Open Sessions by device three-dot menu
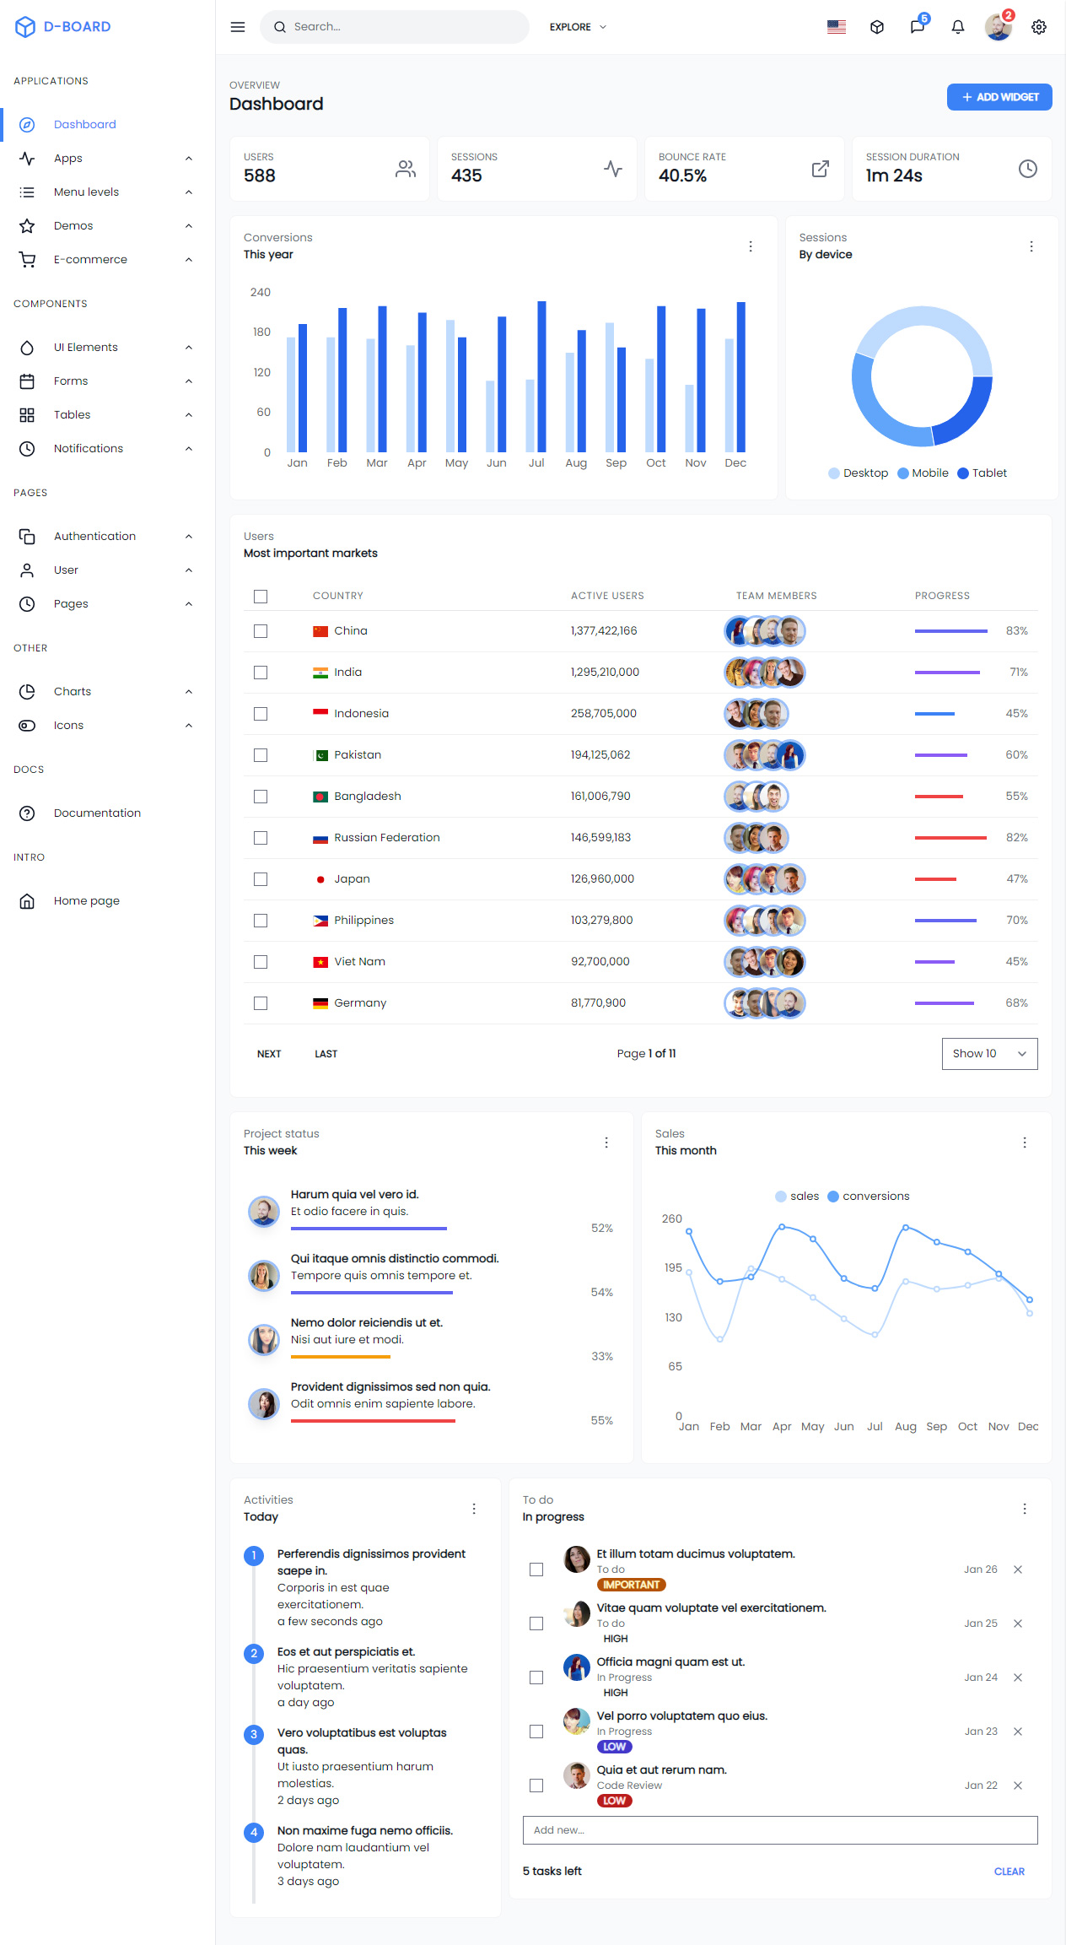This screenshot has width=1066, height=1945. click(x=1031, y=246)
